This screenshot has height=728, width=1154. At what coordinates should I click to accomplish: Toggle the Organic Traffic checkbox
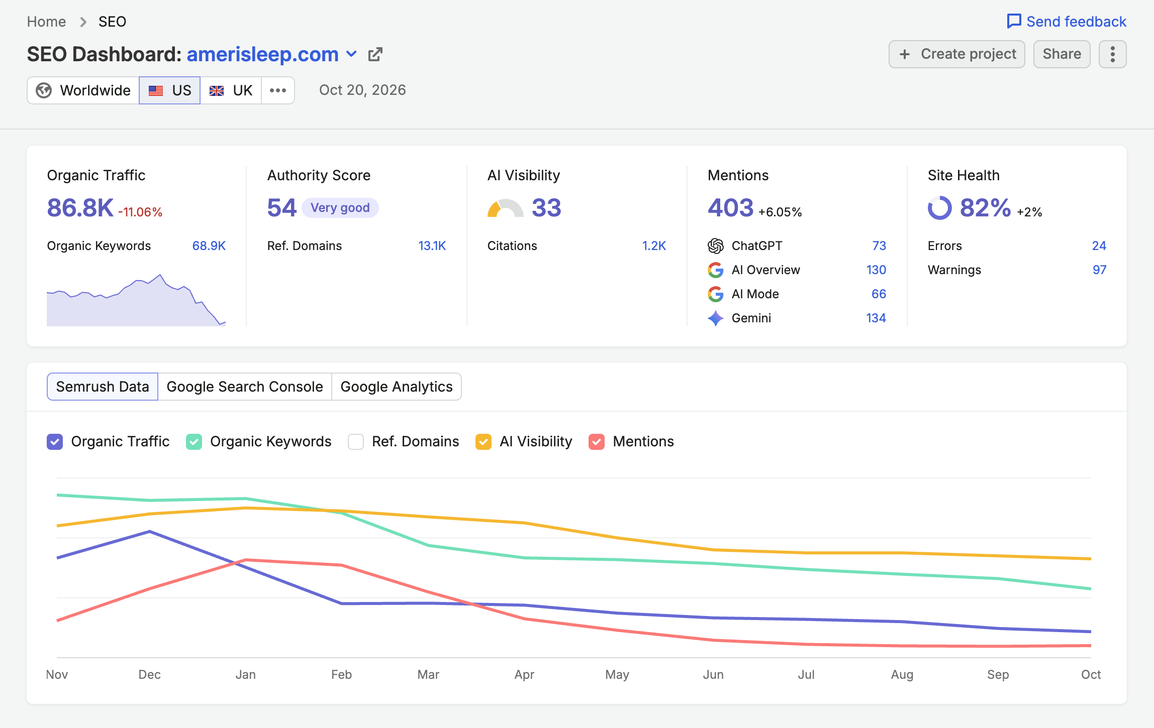(55, 441)
